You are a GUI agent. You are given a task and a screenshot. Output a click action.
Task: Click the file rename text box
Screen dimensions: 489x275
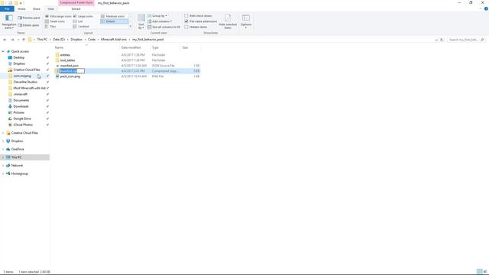pyautogui.click(x=72, y=71)
